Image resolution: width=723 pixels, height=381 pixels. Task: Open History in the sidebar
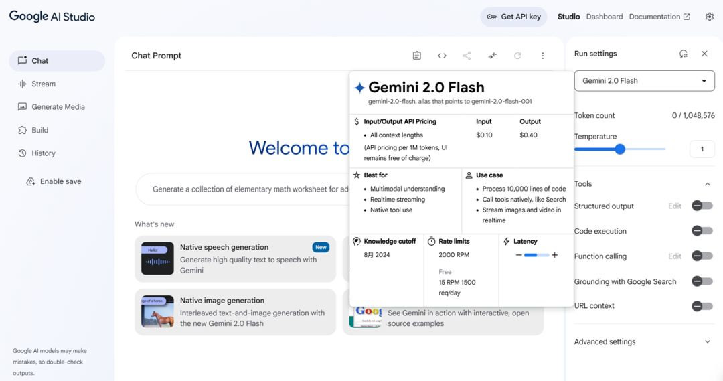point(57,153)
